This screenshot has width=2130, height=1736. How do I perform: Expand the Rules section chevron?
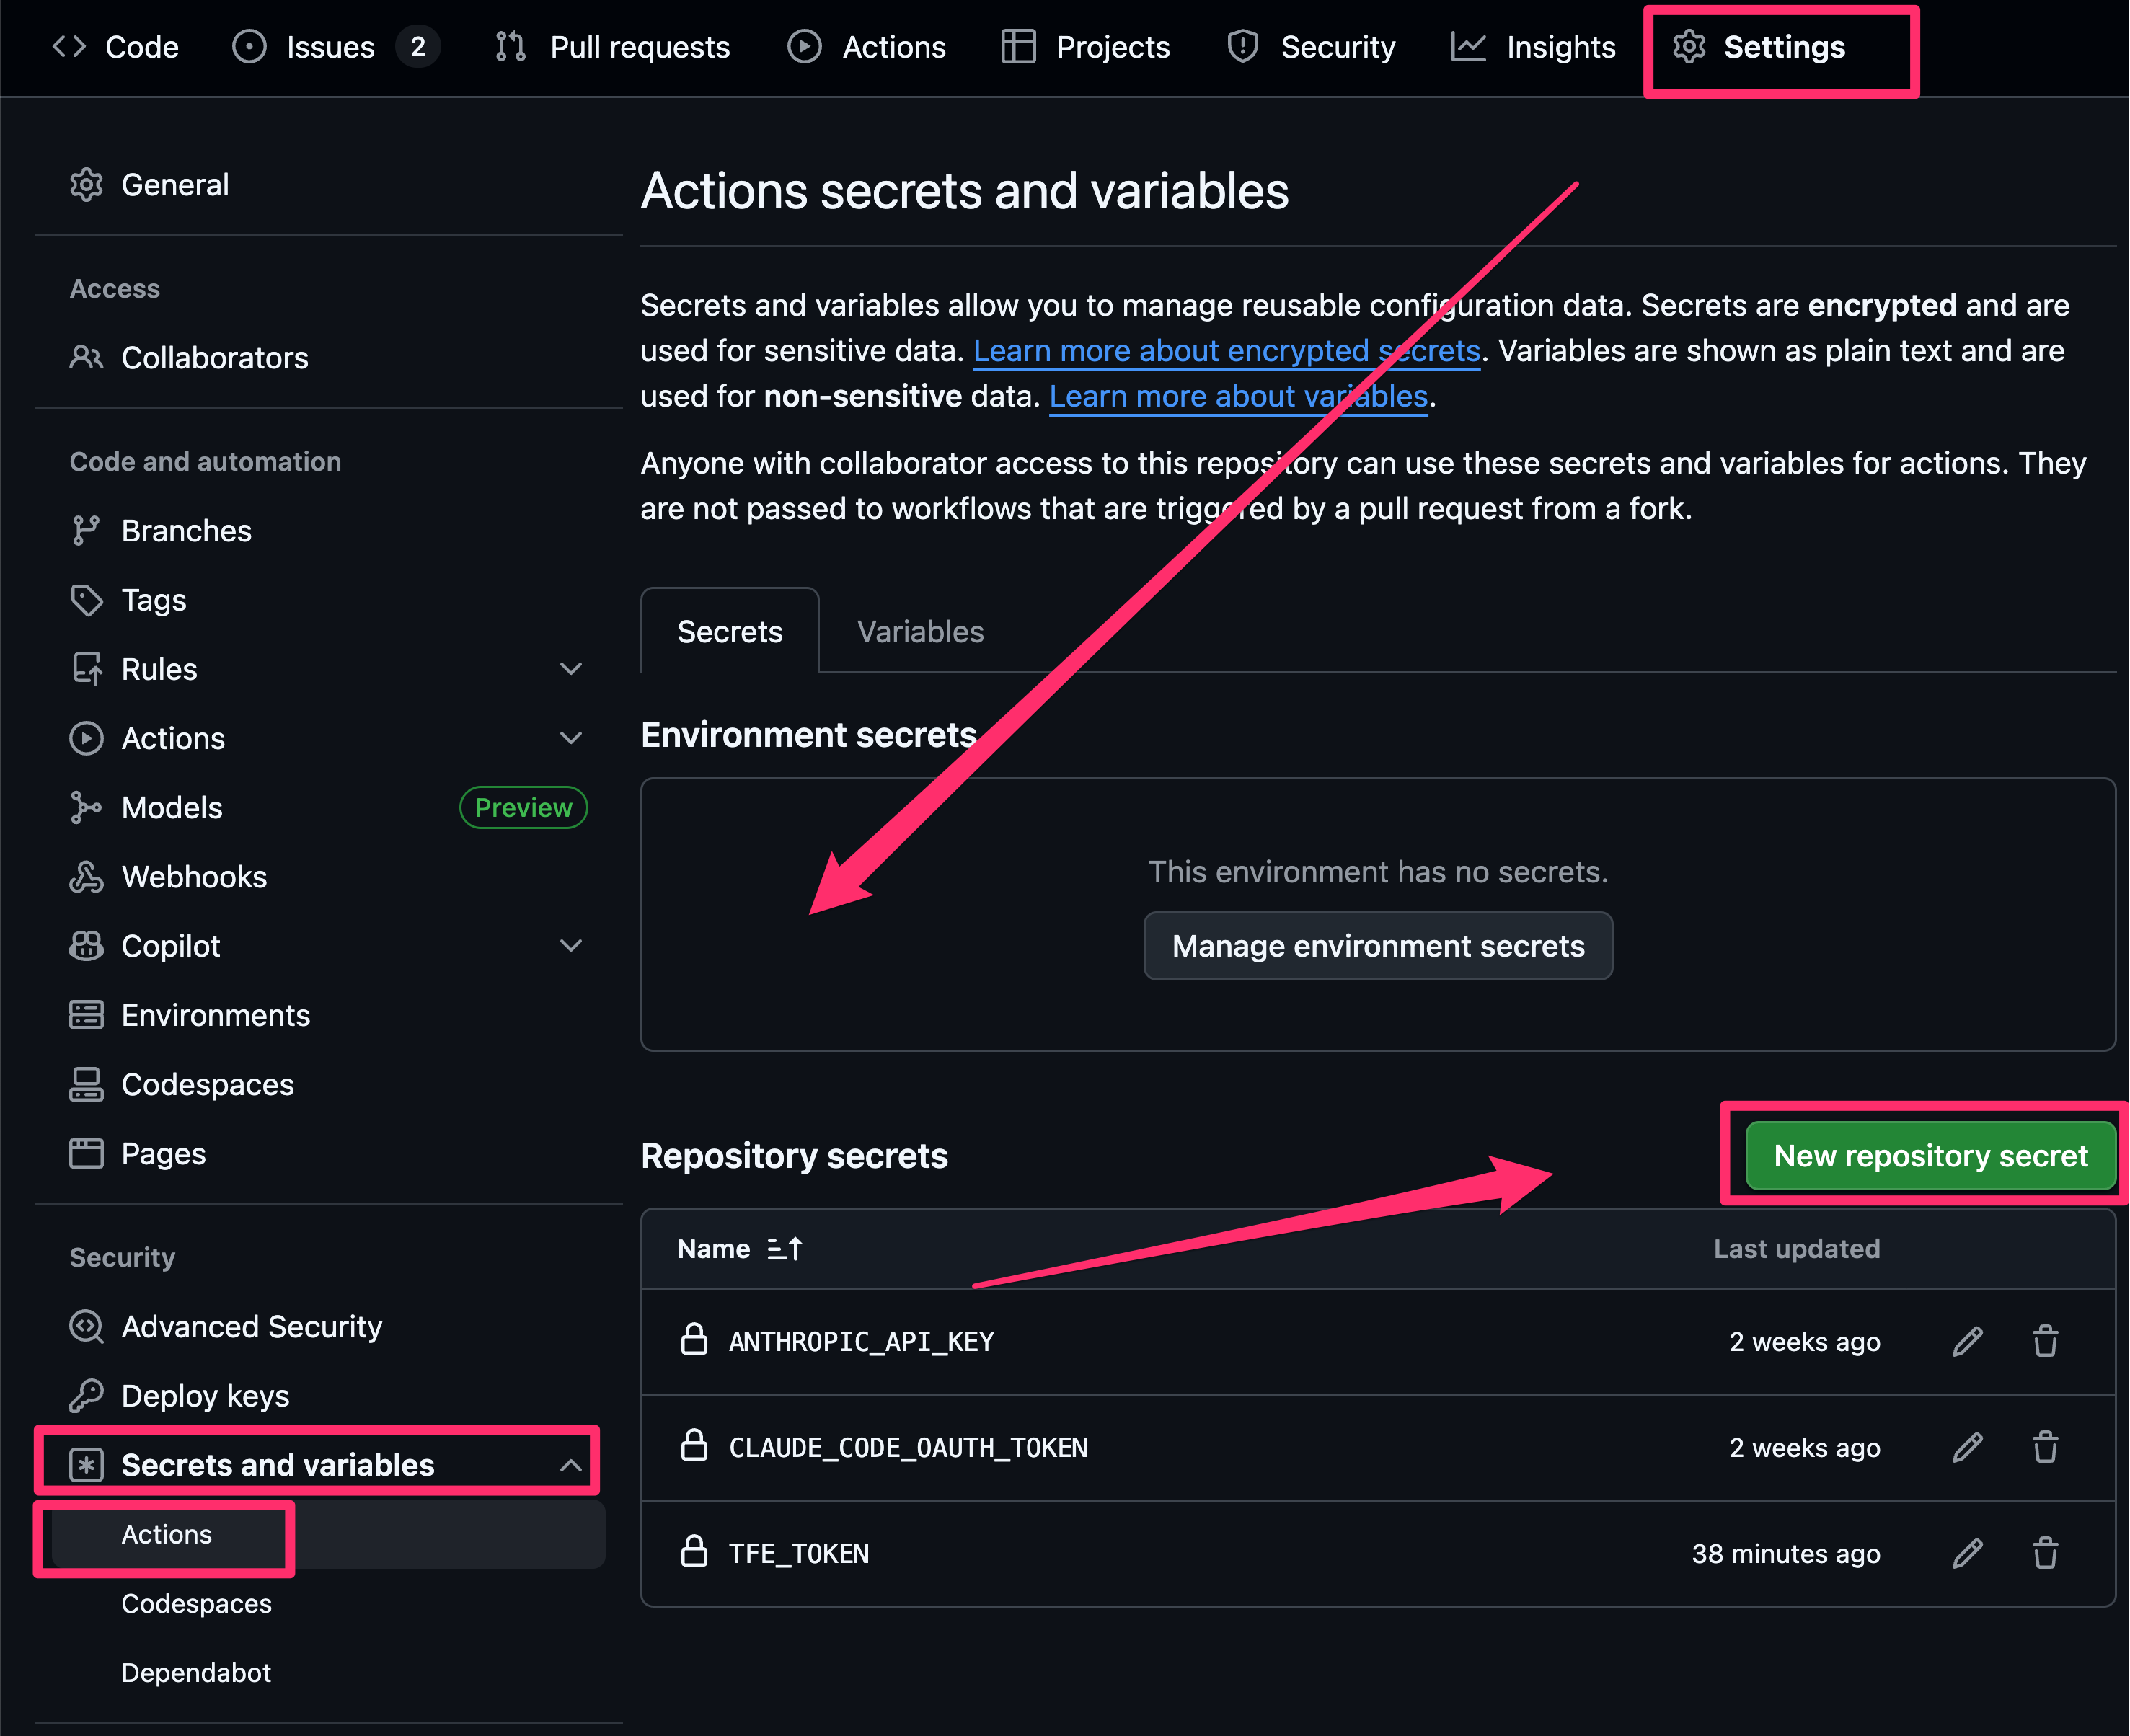point(570,668)
